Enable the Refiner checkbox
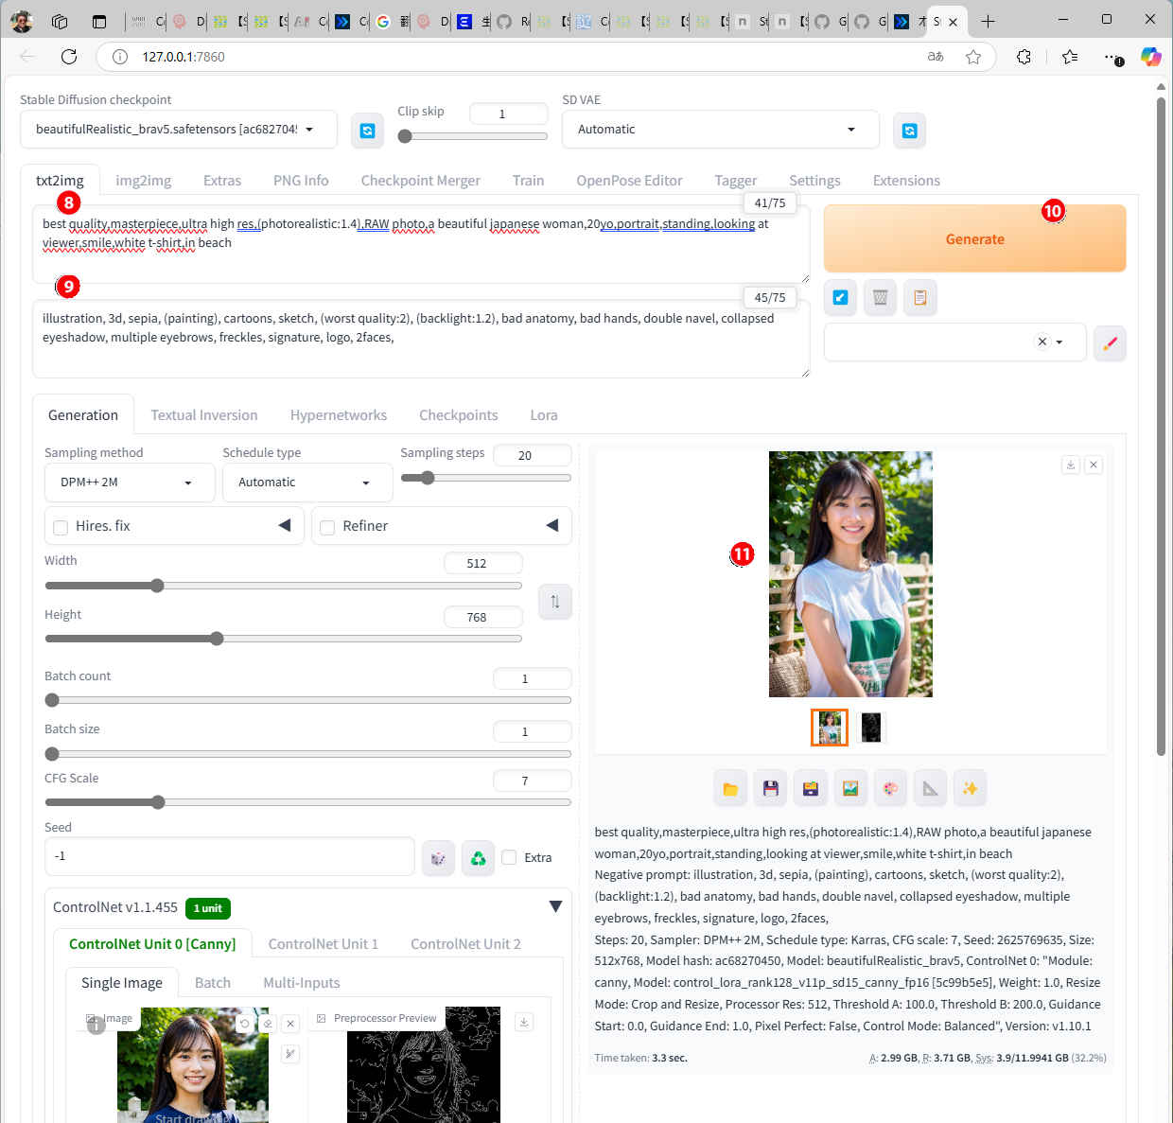The height and width of the screenshot is (1123, 1173). tap(327, 527)
